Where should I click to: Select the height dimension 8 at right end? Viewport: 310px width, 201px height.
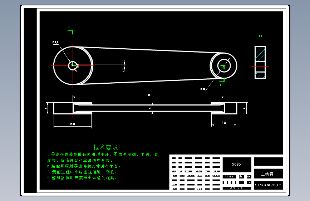(x=244, y=108)
